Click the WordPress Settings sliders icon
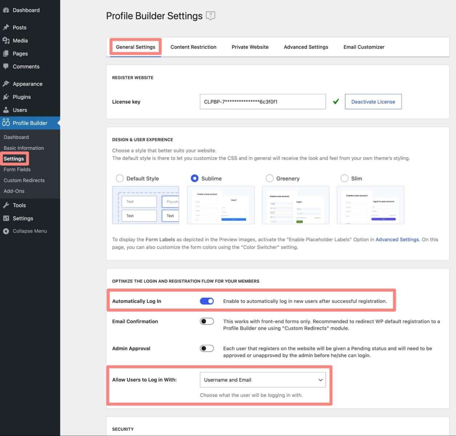Viewport: 456px width, 436px height. [6, 218]
